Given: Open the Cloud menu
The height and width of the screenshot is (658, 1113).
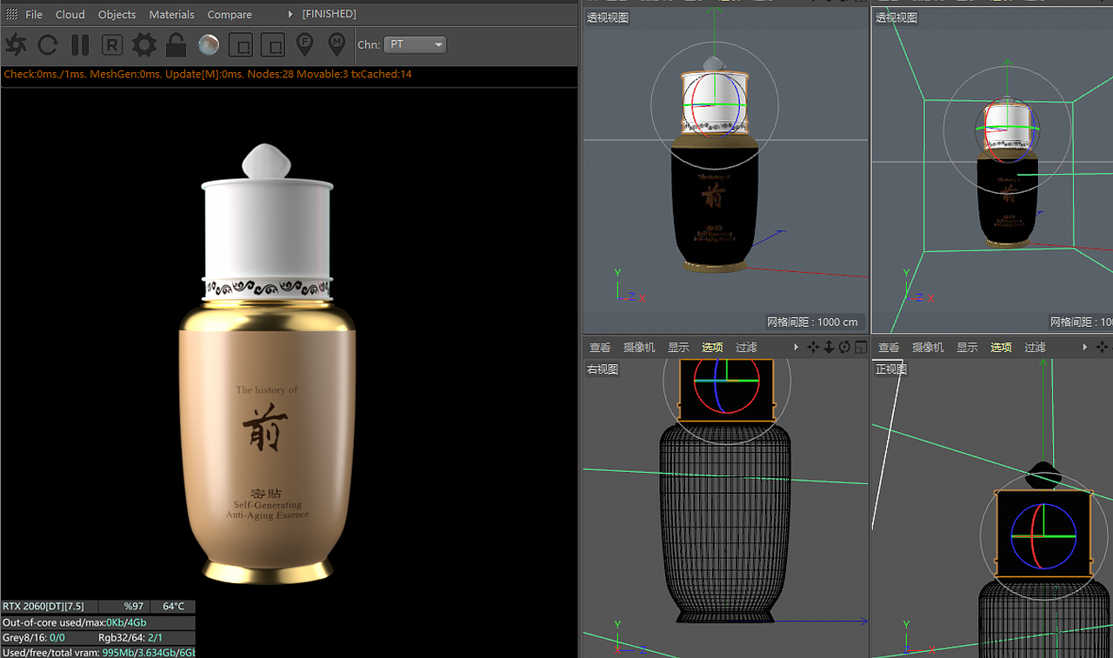Looking at the screenshot, I should click(x=70, y=15).
